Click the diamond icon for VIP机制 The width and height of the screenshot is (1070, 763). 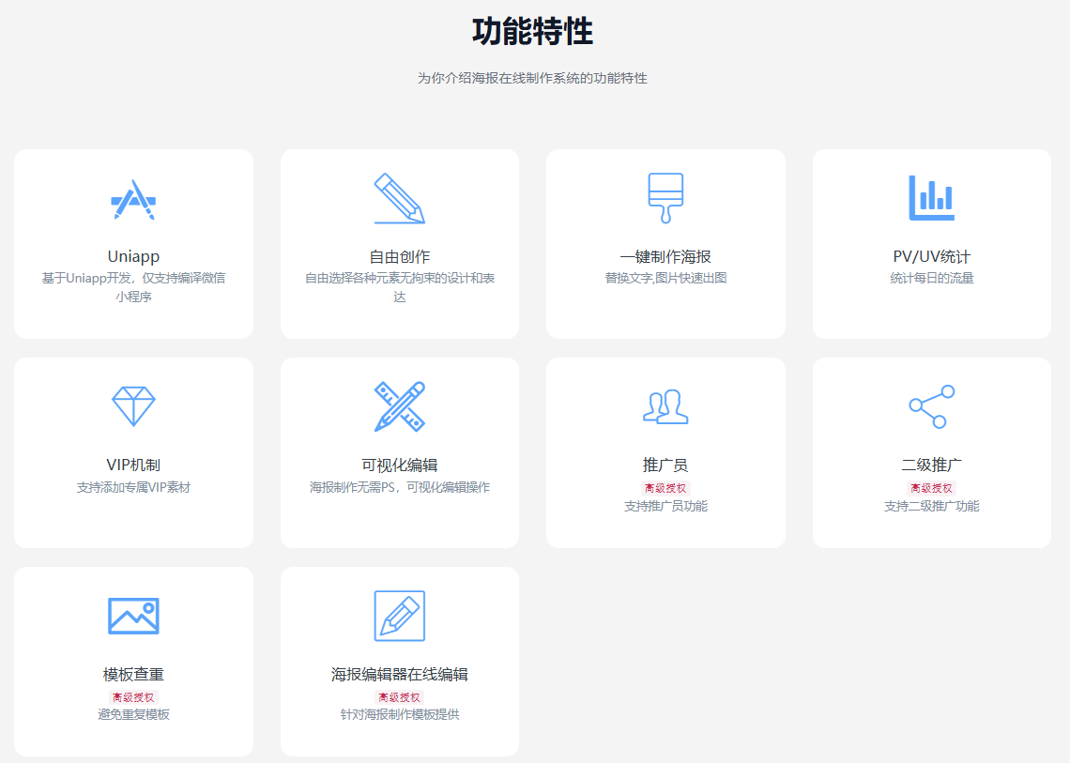point(133,406)
